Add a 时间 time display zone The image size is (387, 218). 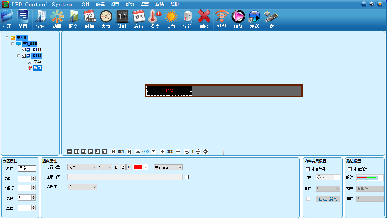[x=89, y=19]
